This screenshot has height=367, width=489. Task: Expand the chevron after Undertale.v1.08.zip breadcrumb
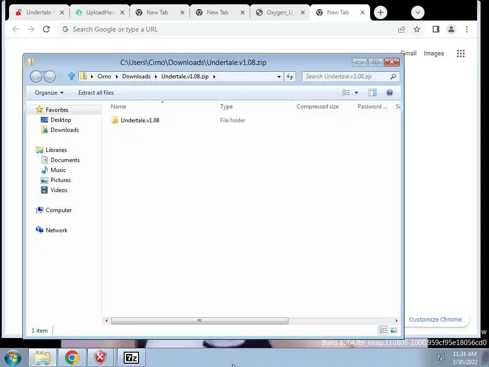[x=214, y=76]
